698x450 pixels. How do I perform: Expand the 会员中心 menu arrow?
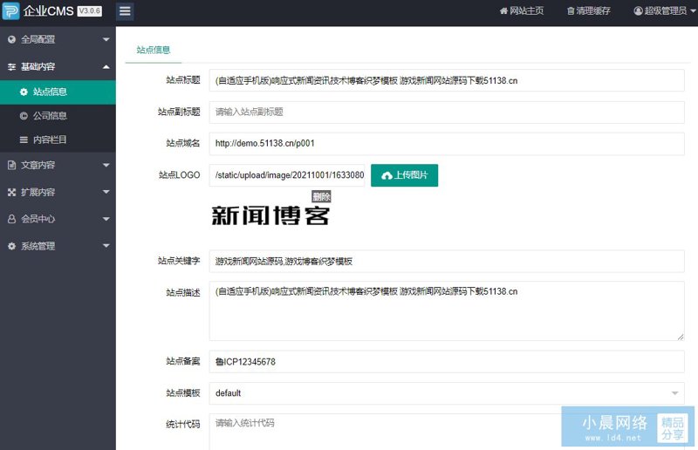click(x=106, y=219)
